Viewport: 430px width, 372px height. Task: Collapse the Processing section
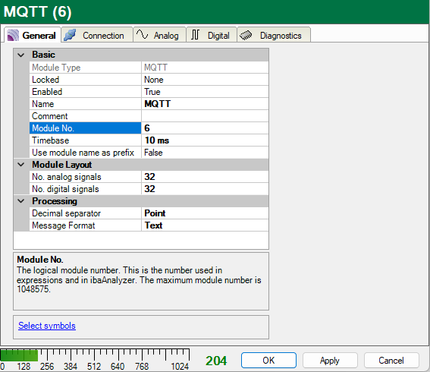[x=21, y=201]
